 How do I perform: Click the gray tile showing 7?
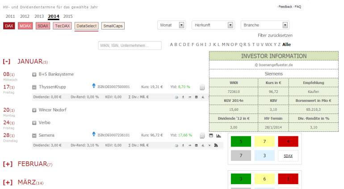pos(241,155)
